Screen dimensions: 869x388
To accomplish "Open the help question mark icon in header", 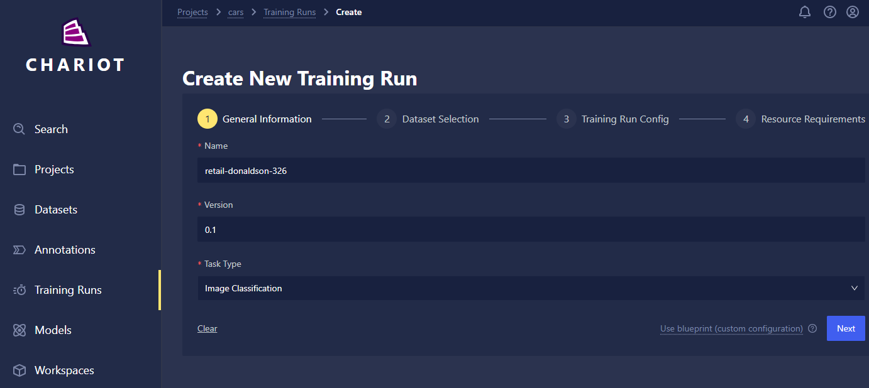I will 830,12.
